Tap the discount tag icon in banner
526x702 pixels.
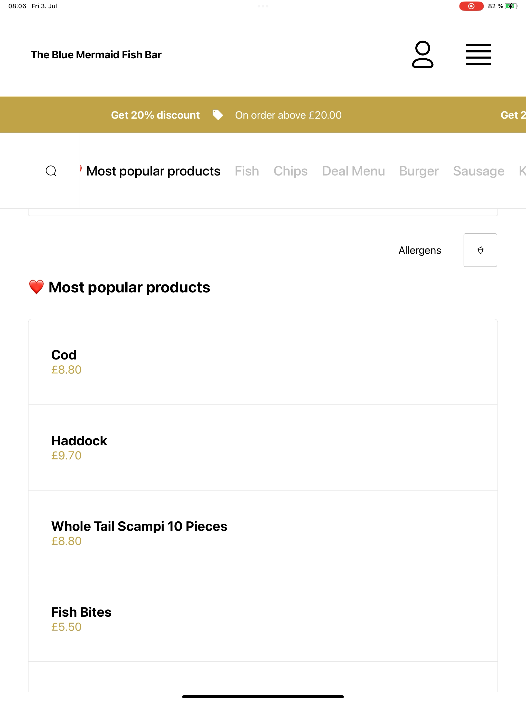pos(218,115)
